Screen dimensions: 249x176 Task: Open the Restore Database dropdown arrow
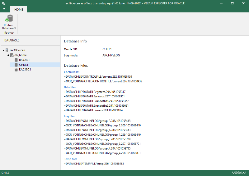15,28
